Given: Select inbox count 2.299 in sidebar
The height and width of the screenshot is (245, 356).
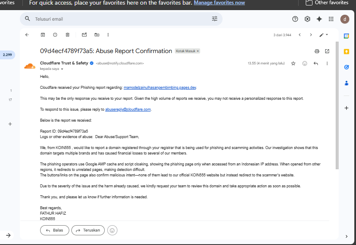Looking at the screenshot, I should 7,55.
